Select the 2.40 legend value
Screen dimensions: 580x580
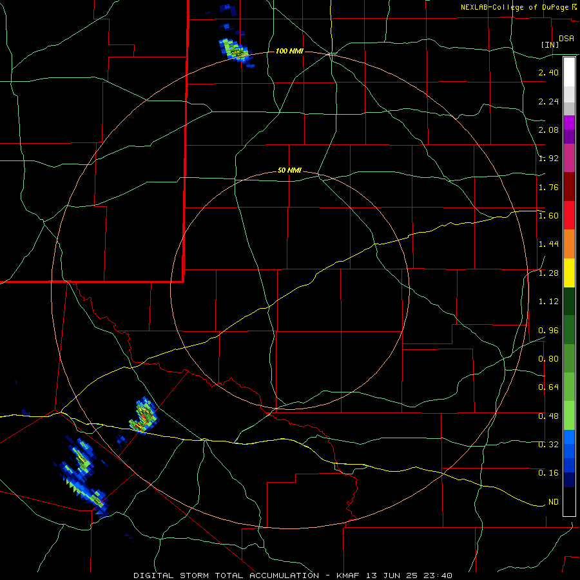[548, 72]
